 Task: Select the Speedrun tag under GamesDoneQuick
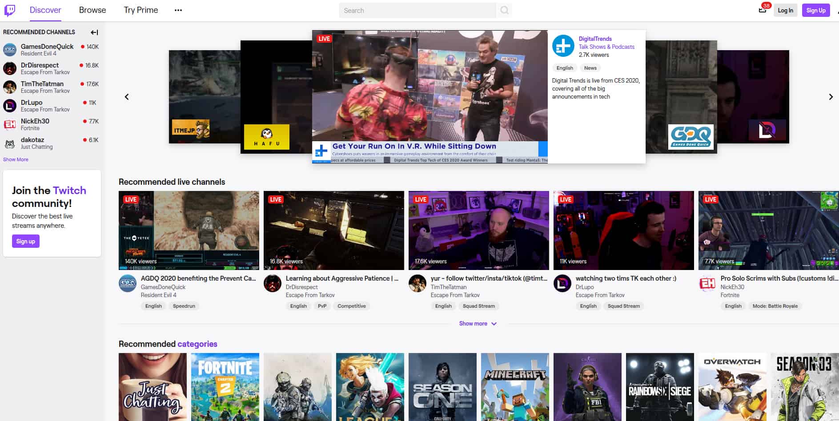(184, 306)
